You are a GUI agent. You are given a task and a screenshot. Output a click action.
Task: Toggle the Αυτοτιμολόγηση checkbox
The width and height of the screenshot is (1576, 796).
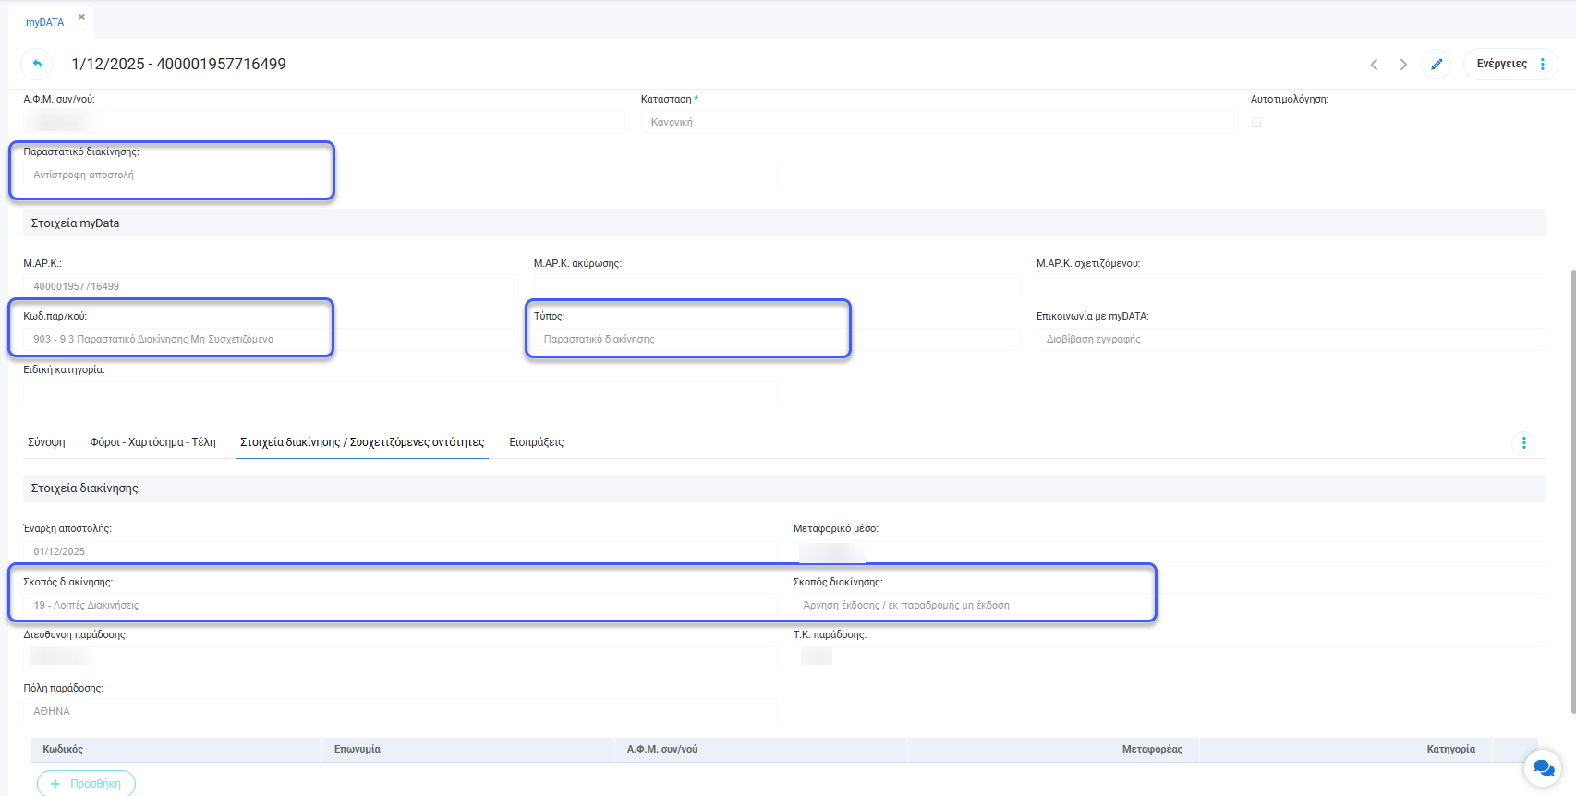point(1256,122)
